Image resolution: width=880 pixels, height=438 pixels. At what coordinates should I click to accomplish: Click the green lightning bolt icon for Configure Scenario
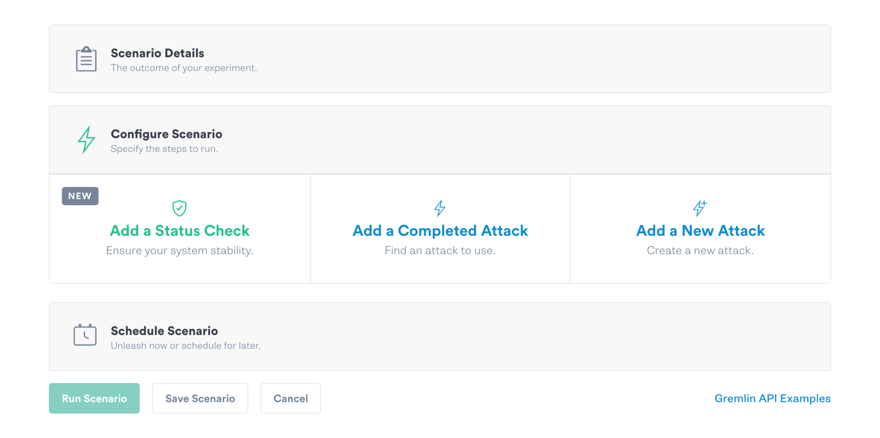click(87, 139)
